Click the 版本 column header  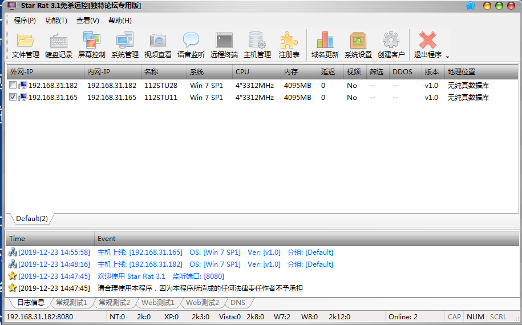coord(433,71)
